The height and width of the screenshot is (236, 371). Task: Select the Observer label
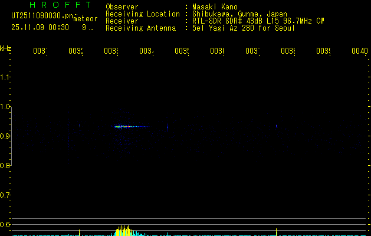pos(122,7)
